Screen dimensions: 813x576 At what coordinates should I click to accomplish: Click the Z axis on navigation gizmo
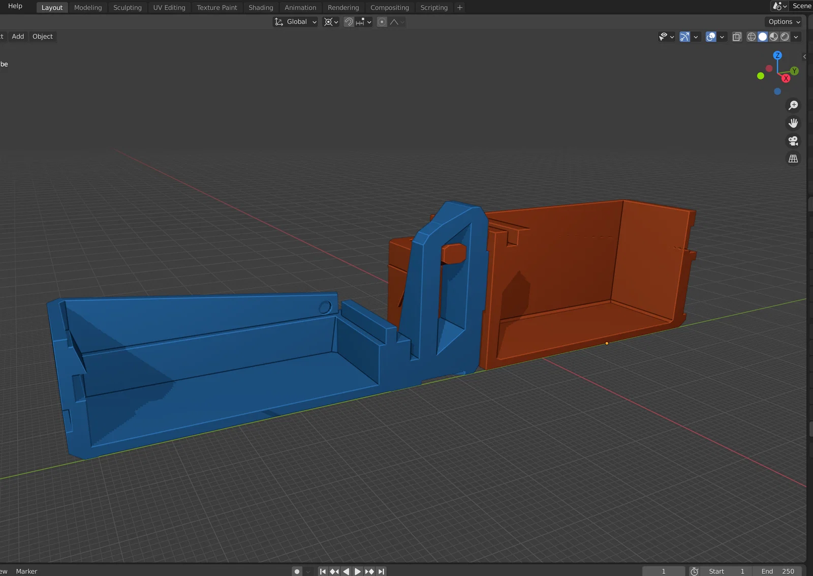coord(777,55)
